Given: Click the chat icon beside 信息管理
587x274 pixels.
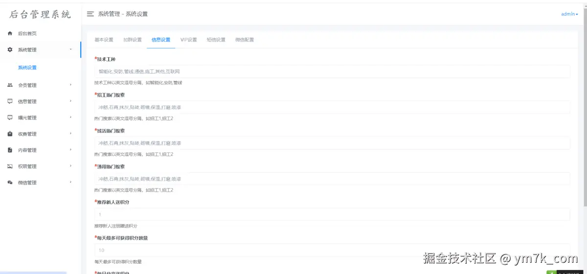Looking at the screenshot, I should [10, 102].
